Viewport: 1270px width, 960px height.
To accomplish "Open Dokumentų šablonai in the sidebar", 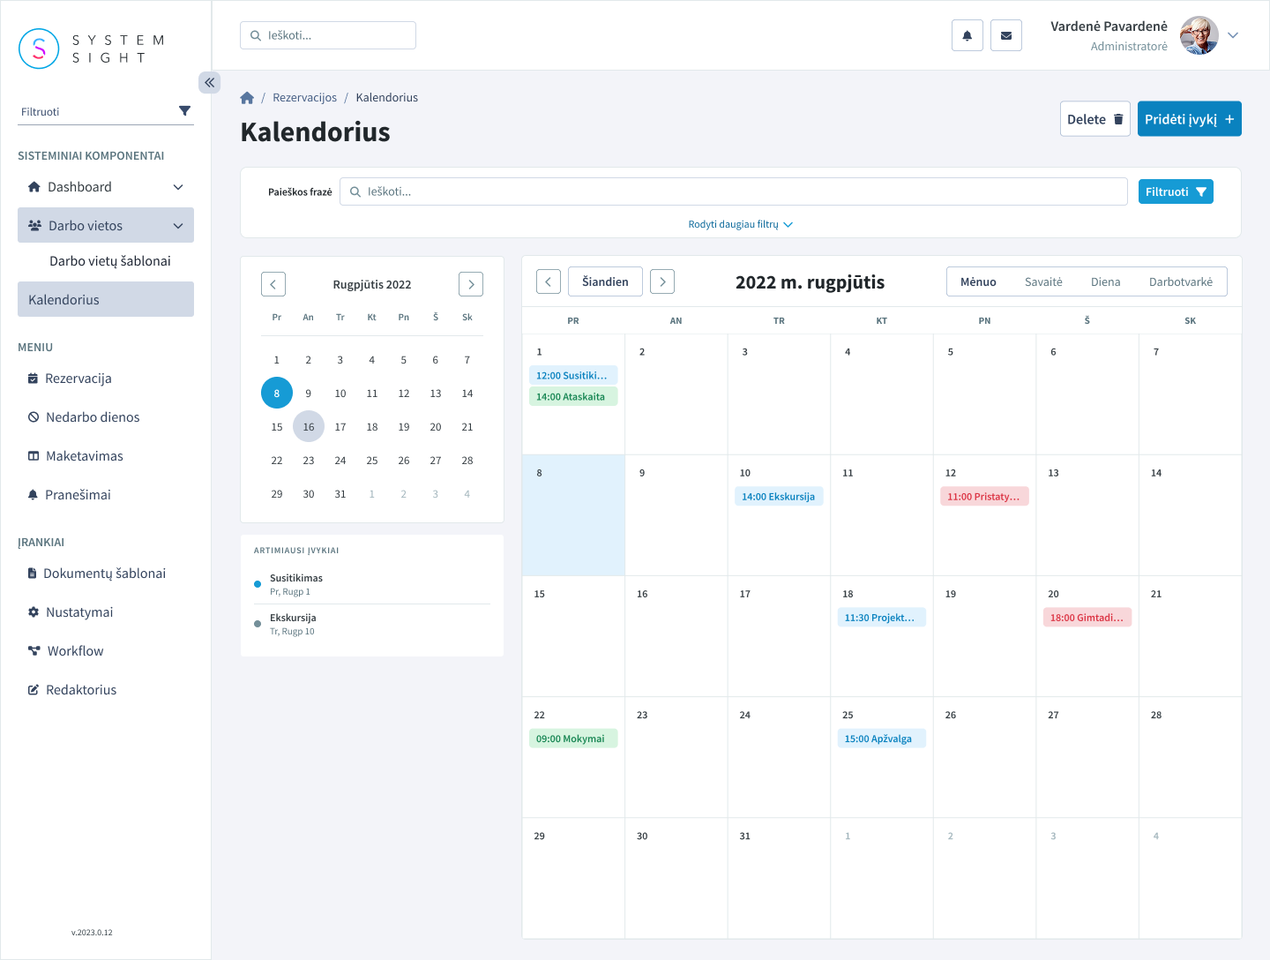I will pyautogui.click(x=106, y=574).
